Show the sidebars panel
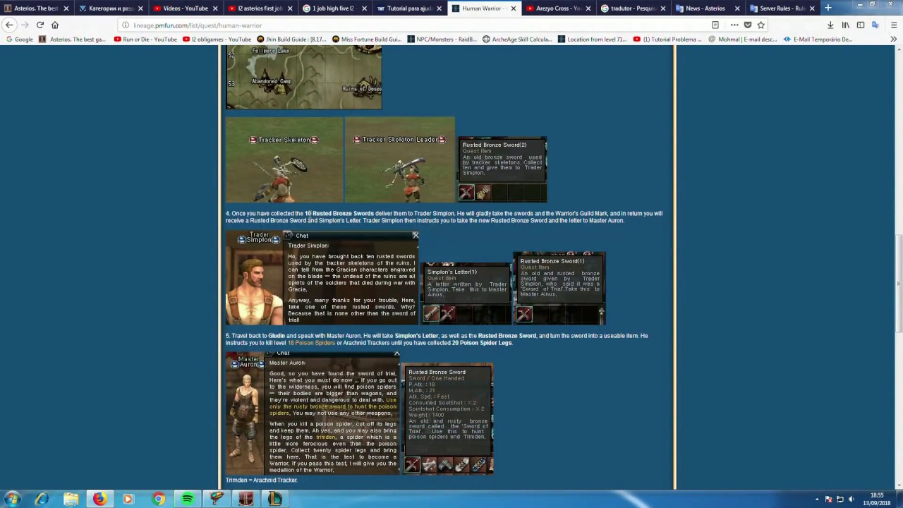 861,25
